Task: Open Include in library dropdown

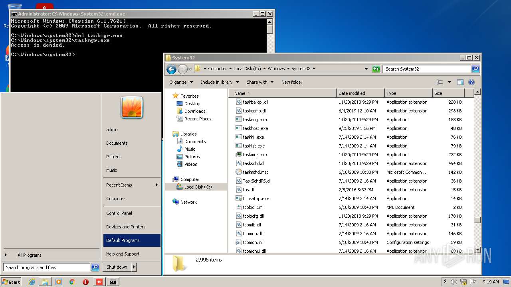Action: pyautogui.click(x=220, y=82)
